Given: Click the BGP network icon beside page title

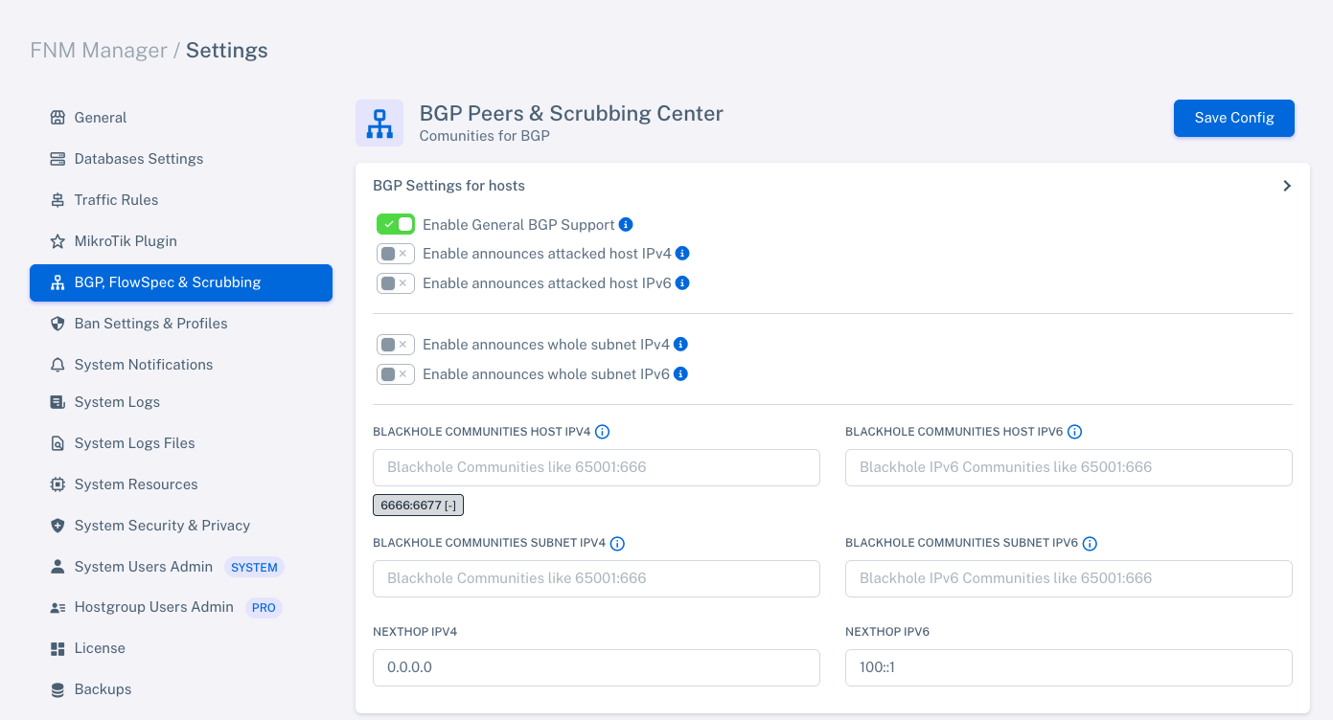Looking at the screenshot, I should coord(379,124).
